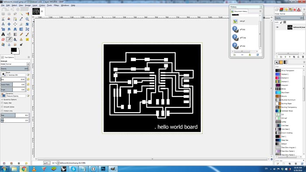The image size is (306, 172).
Task: Open the zoom percentage dropdown in status bar
Action: [x=58, y=163]
